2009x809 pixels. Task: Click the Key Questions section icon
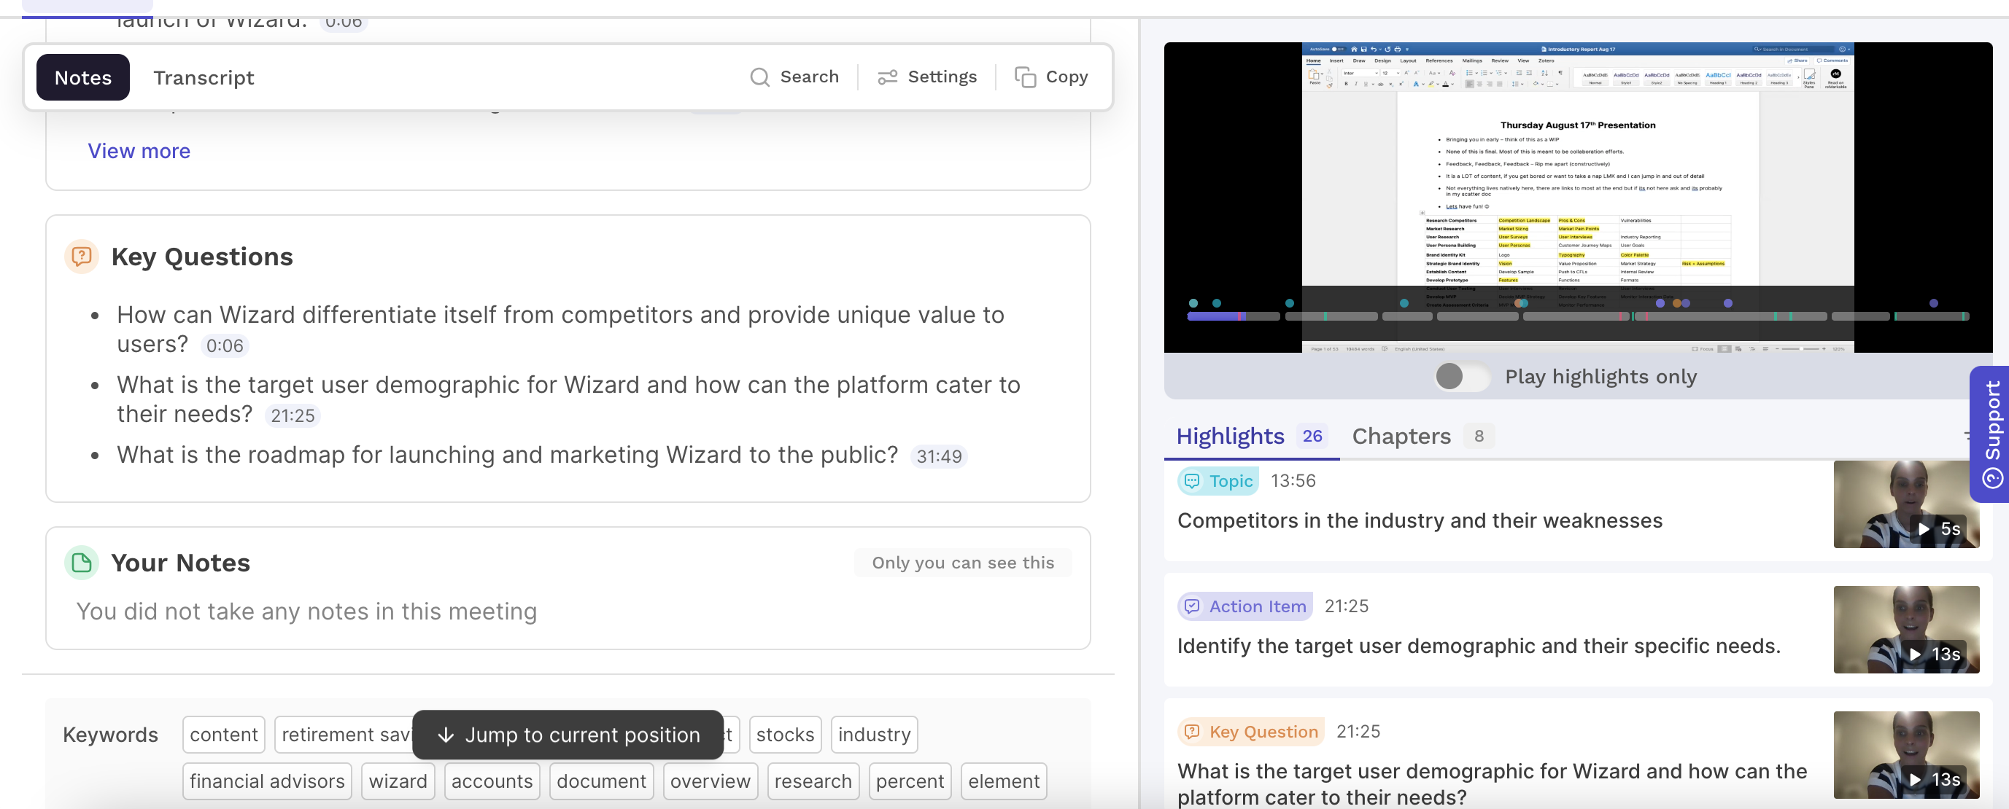(x=81, y=257)
